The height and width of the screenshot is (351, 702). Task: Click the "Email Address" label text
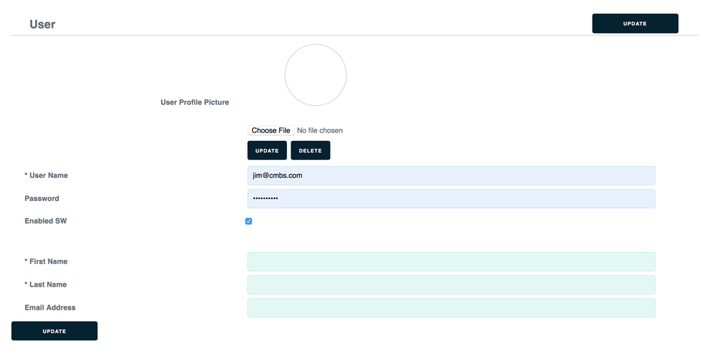(50, 308)
